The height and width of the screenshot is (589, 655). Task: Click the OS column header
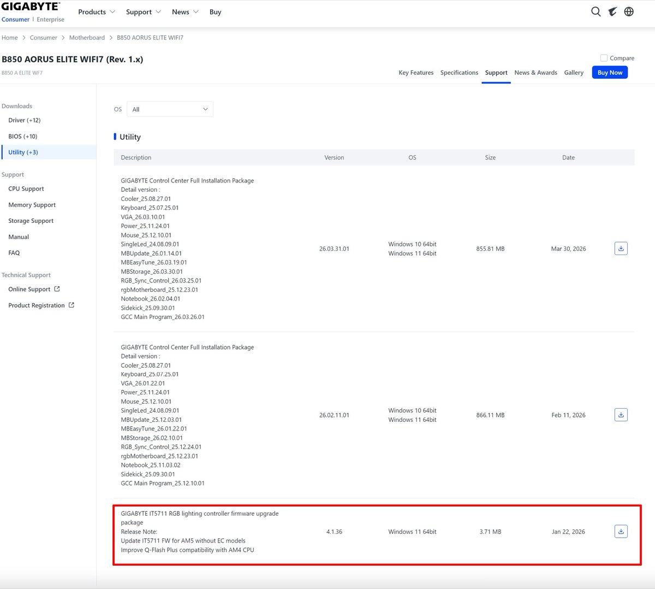412,157
